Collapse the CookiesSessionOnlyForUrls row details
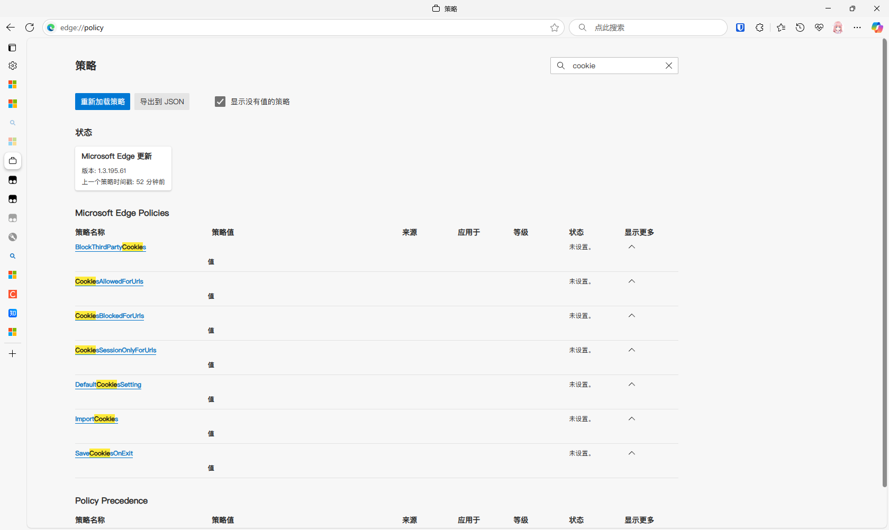Image resolution: width=889 pixels, height=530 pixels. click(x=631, y=350)
